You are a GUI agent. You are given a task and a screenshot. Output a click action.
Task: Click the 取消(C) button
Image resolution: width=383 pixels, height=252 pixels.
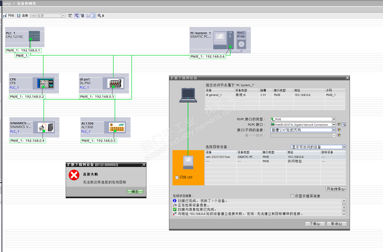click(x=337, y=224)
